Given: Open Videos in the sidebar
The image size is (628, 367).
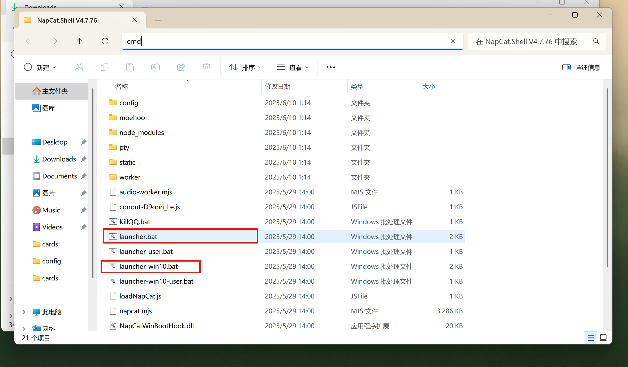Looking at the screenshot, I should (52, 227).
